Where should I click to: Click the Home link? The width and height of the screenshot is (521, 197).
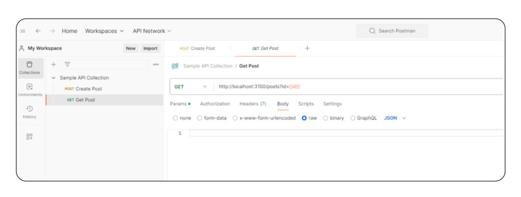pyautogui.click(x=69, y=31)
